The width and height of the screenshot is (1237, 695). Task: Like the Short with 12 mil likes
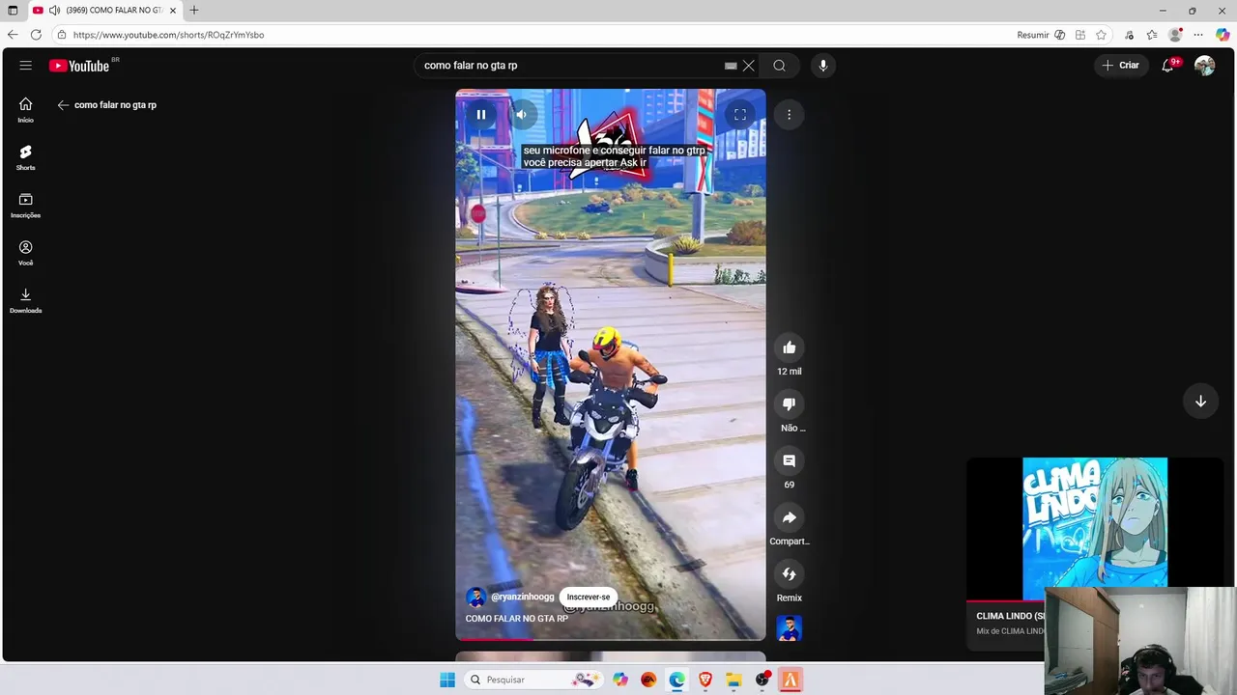click(789, 347)
